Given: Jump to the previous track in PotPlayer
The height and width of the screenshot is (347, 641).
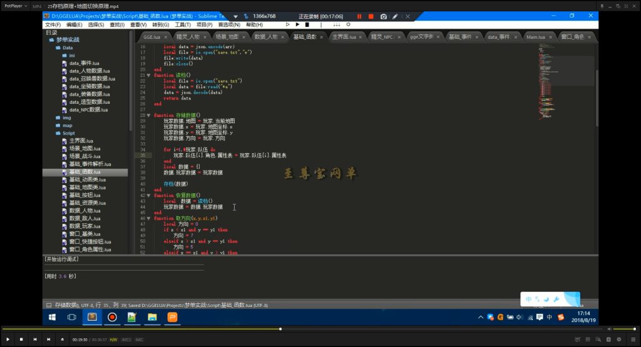Looking at the screenshot, I should [35, 339].
